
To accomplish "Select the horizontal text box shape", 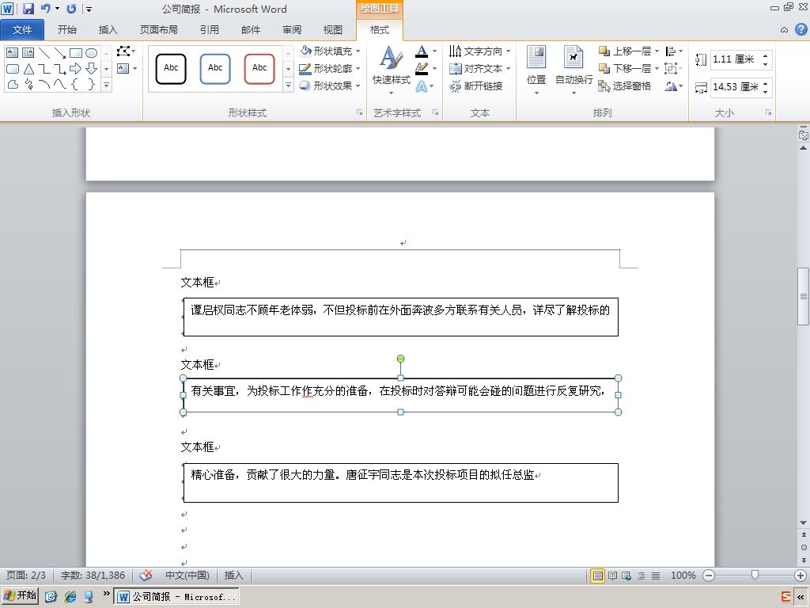I will [13, 53].
